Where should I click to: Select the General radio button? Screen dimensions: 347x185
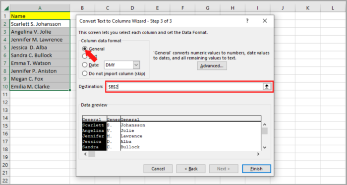(x=85, y=49)
